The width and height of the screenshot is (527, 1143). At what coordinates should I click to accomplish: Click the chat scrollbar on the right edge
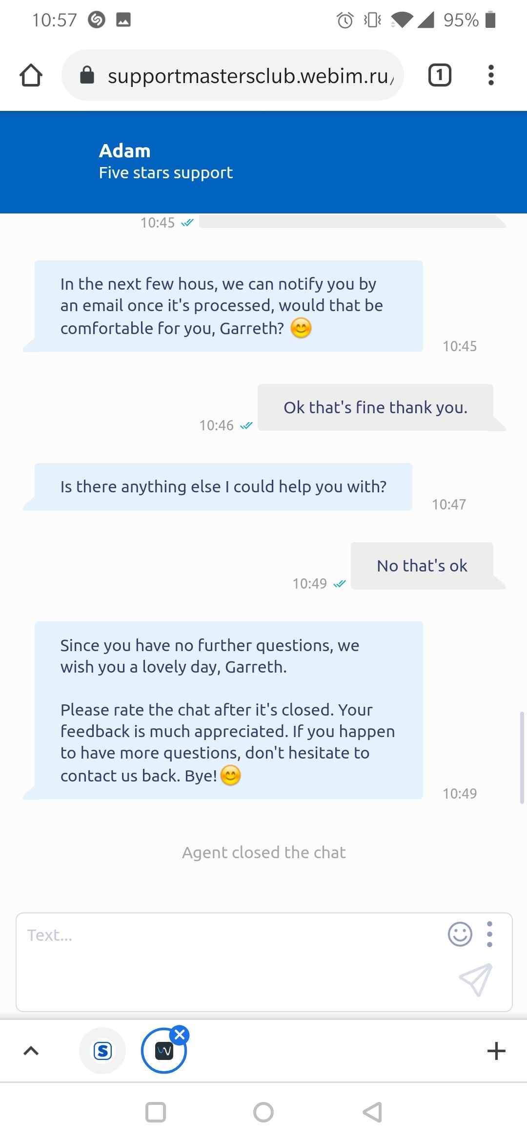click(522, 757)
